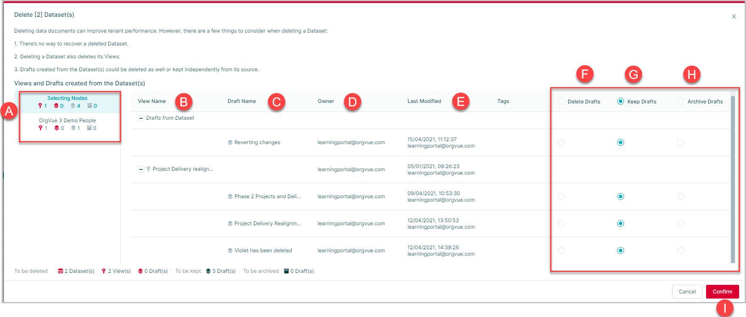Select the Keep Drafts header radio button
This screenshot has height=317, width=746.
(x=621, y=101)
